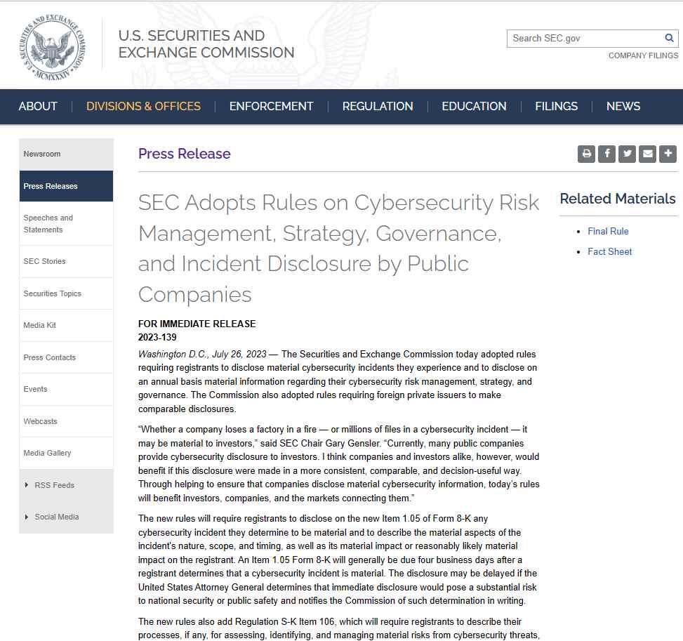The width and height of the screenshot is (683, 641).
Task: Expand the Social Media section
Action: coord(57,517)
